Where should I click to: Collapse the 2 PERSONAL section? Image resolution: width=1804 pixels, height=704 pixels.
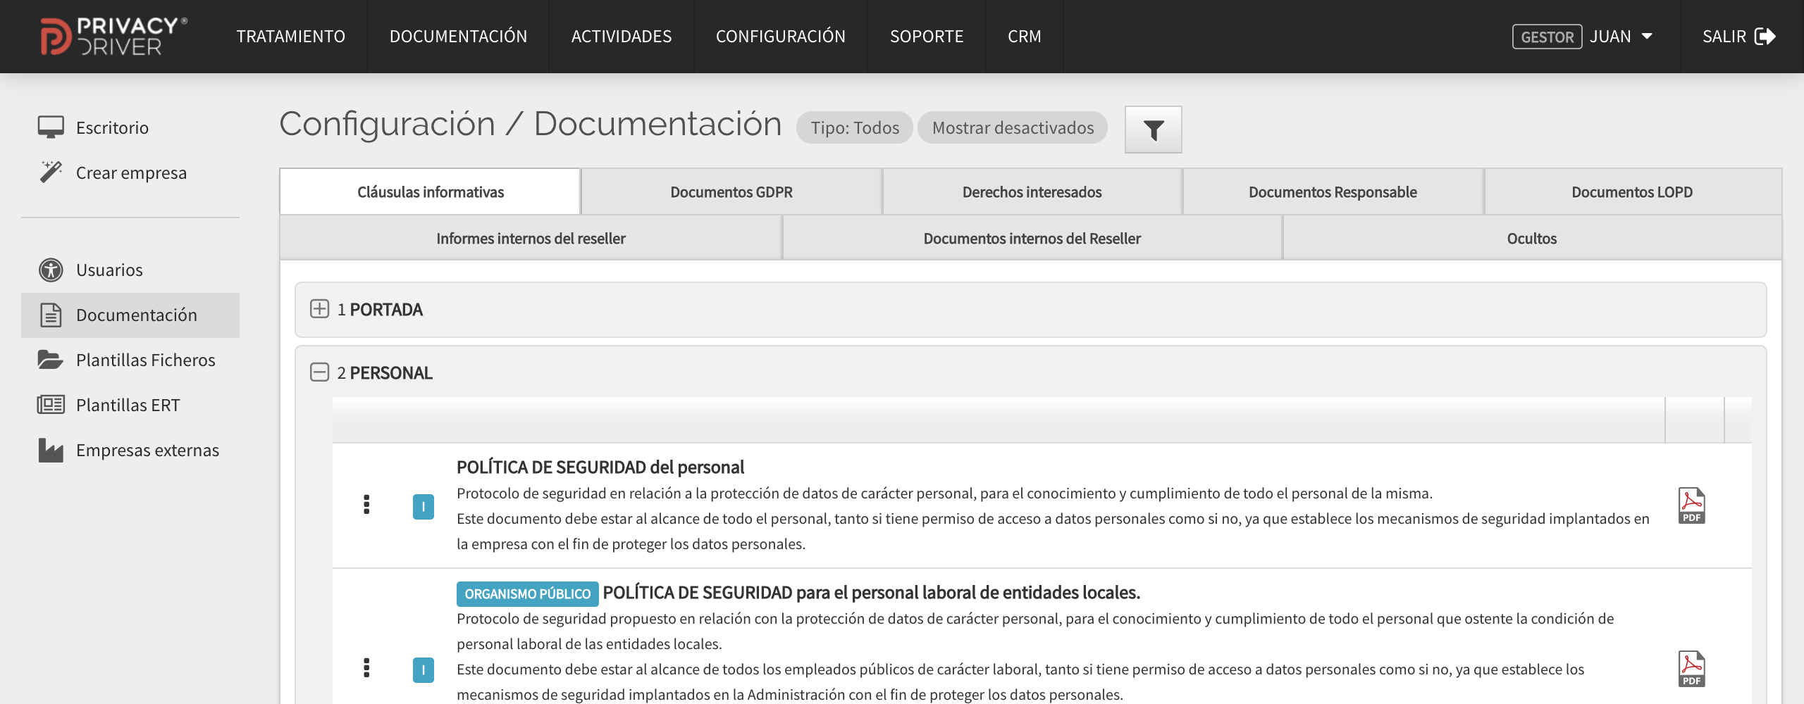click(x=320, y=372)
